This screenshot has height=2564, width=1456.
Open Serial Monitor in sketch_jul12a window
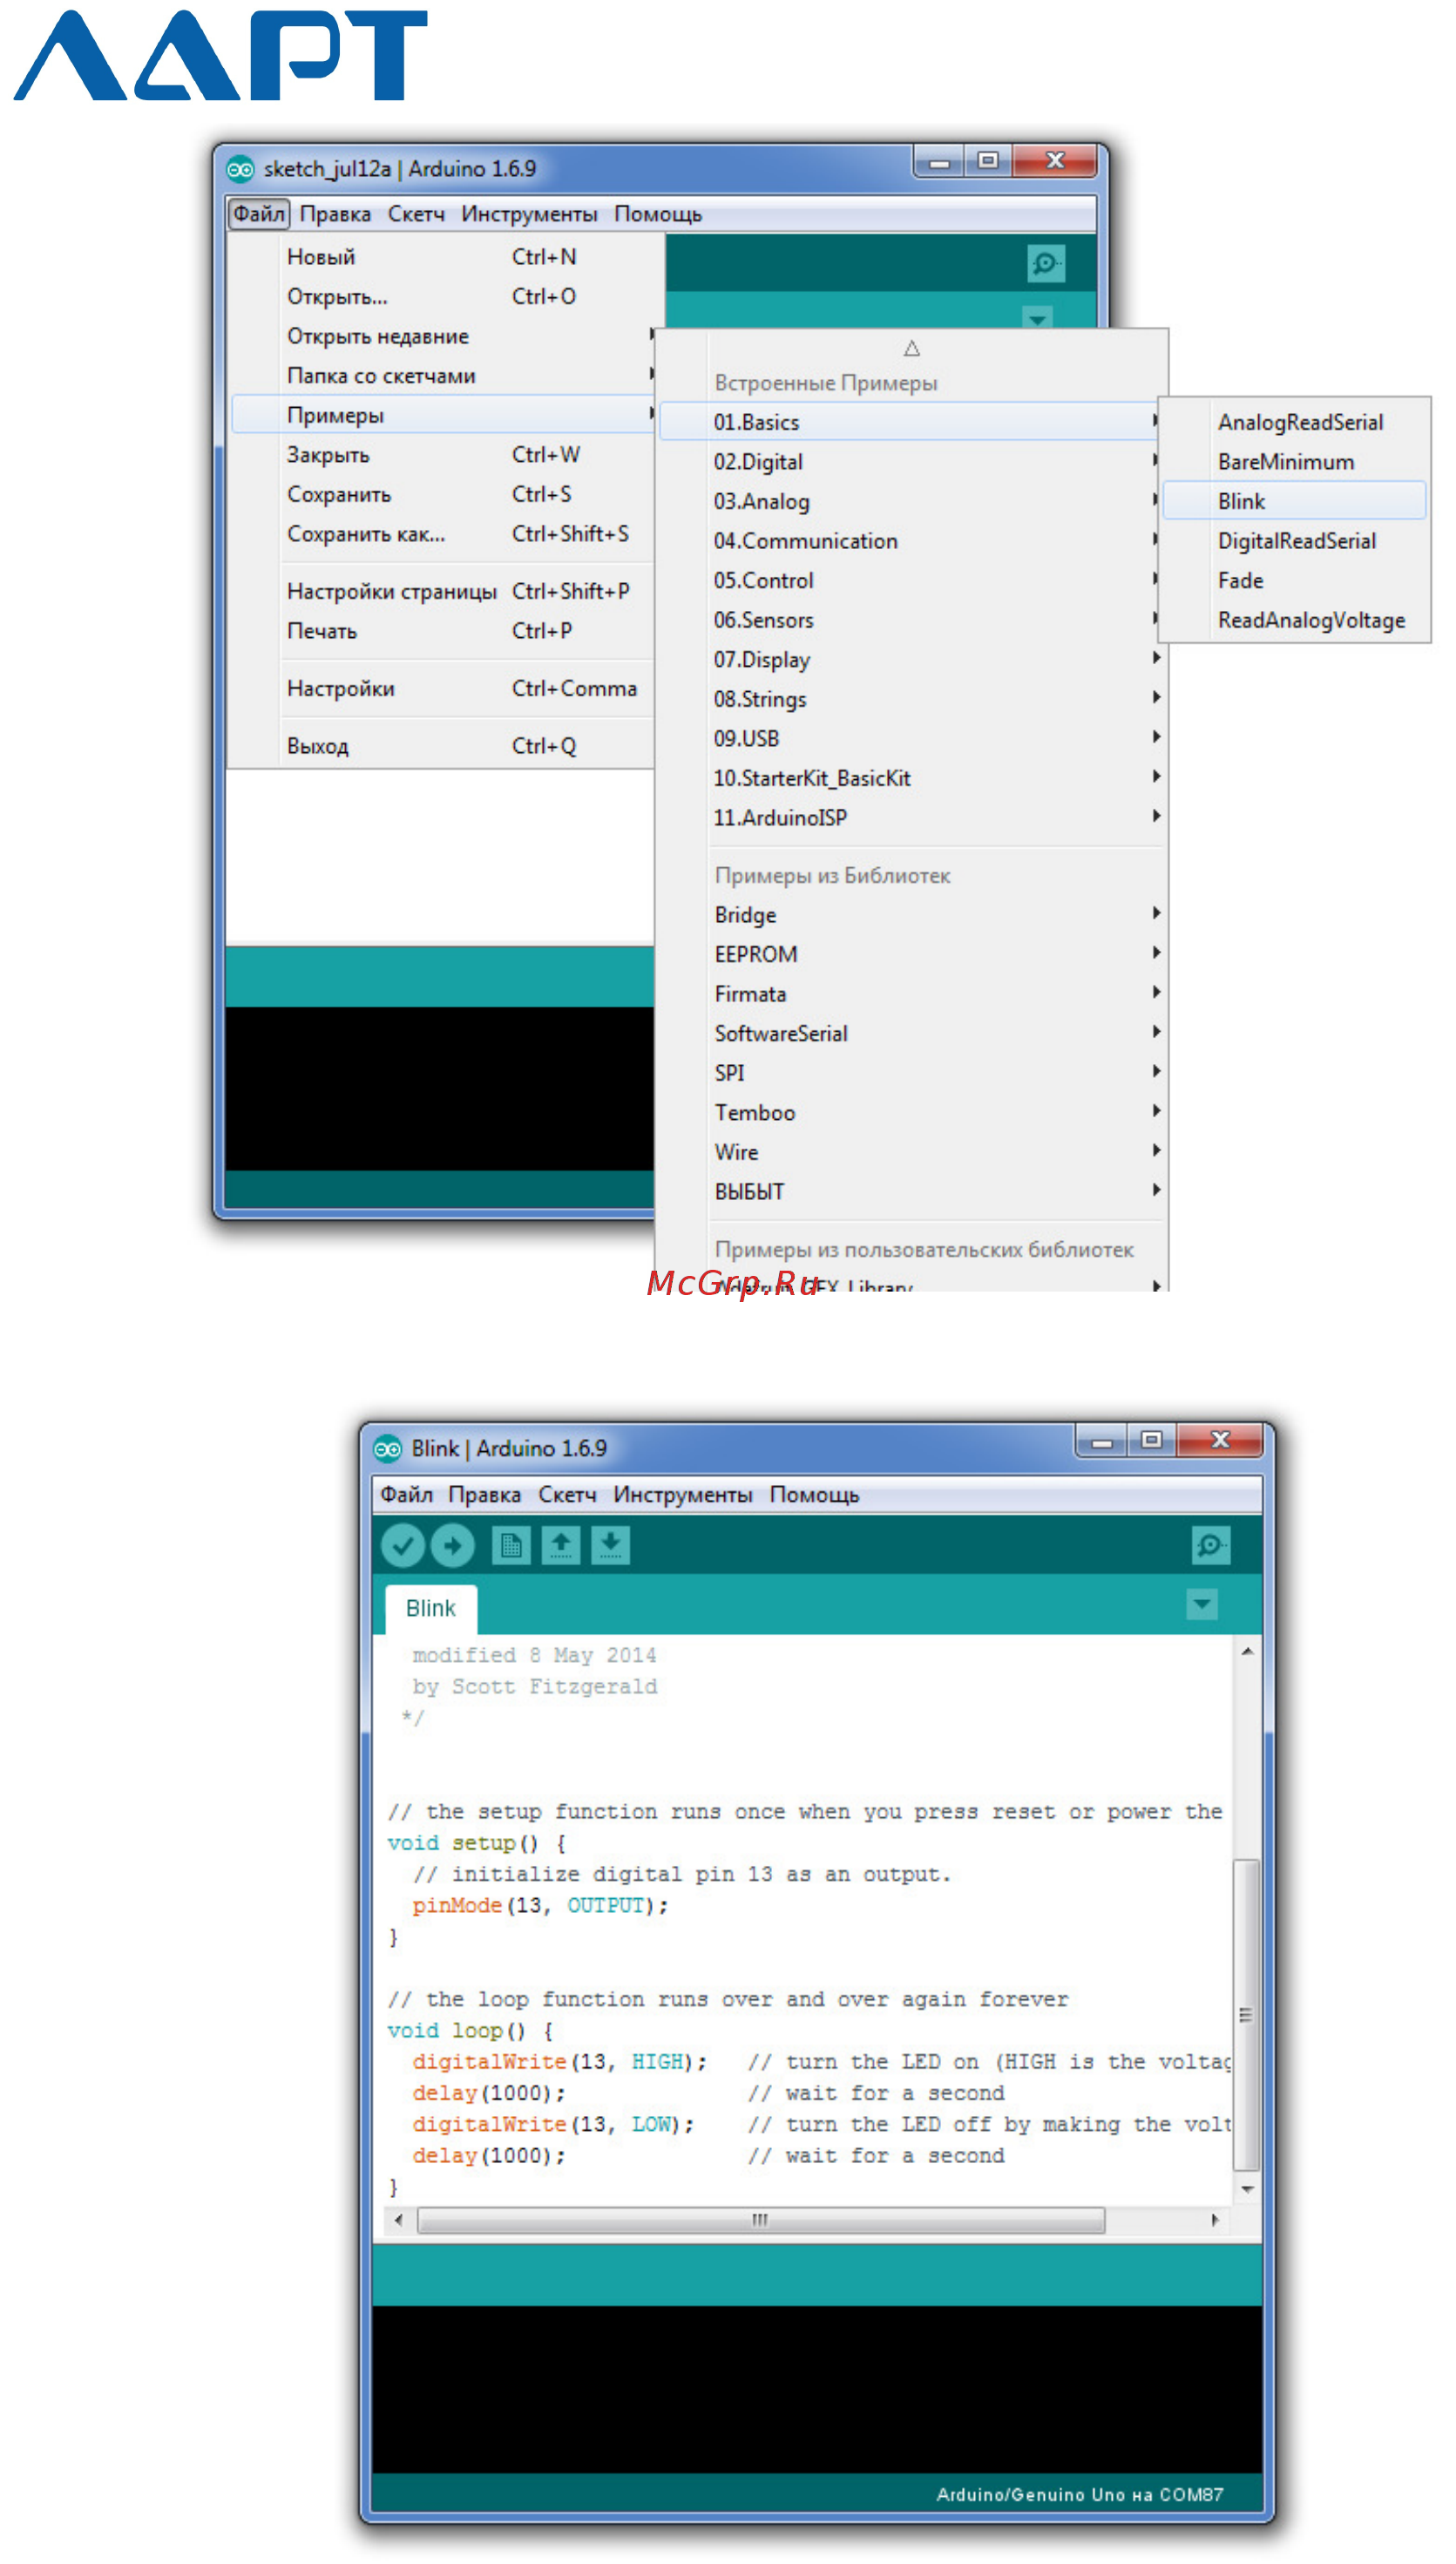[x=1046, y=264]
